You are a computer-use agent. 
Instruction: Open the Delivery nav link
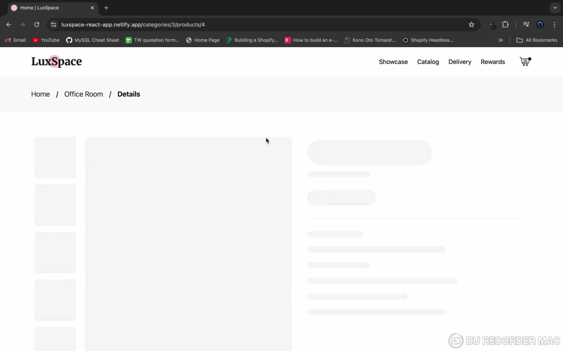tap(459, 62)
